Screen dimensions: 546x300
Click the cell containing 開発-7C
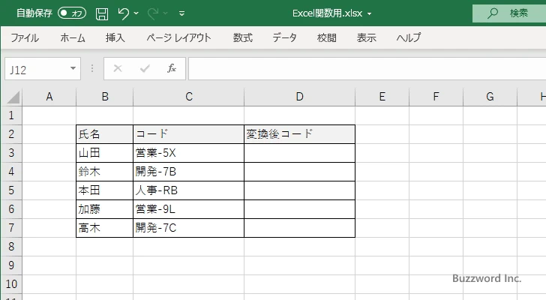(x=188, y=228)
